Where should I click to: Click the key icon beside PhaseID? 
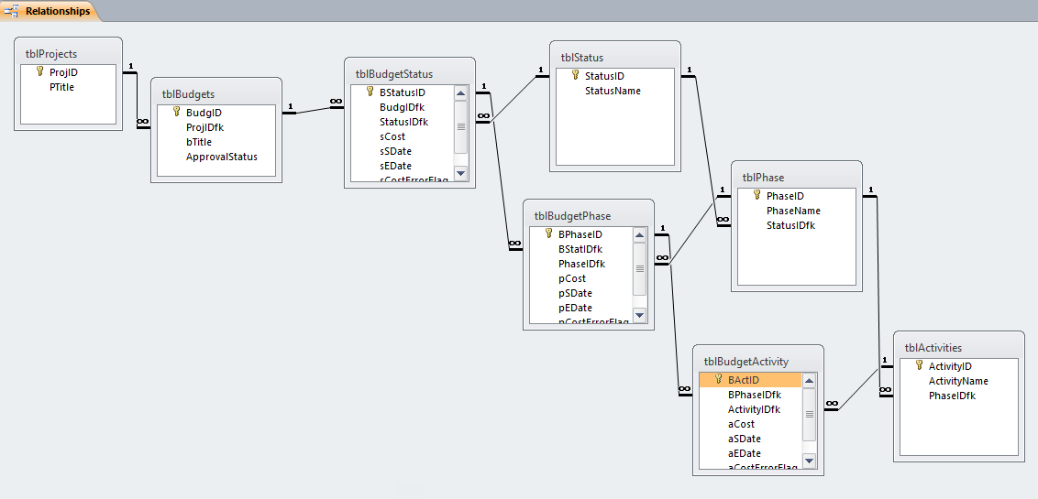756,195
